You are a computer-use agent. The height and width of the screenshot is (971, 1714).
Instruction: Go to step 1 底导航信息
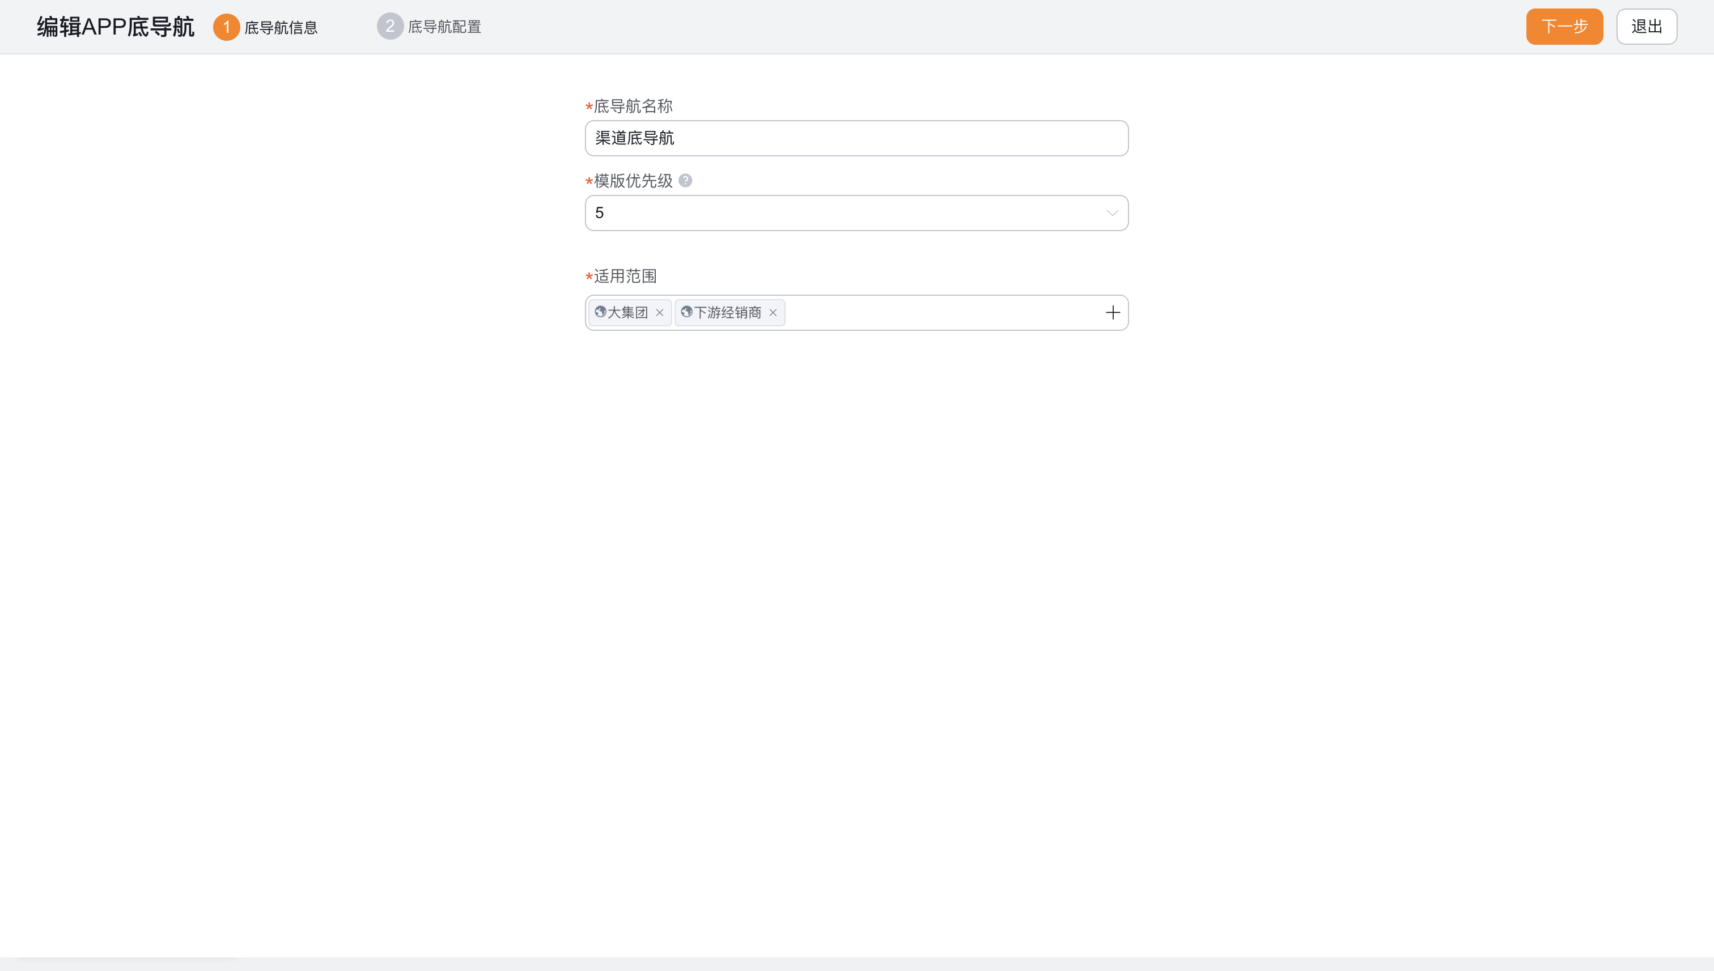[265, 27]
